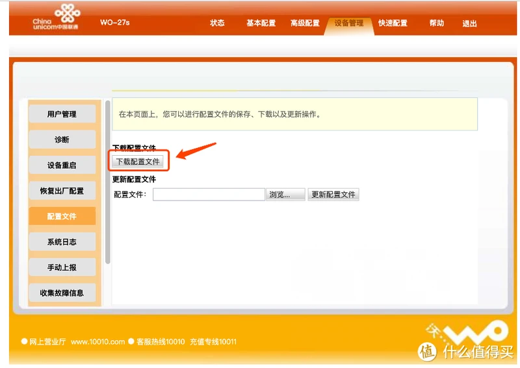Screen dimensions: 520x368
Task: Select the 设备管理 tab
Action: tap(349, 23)
